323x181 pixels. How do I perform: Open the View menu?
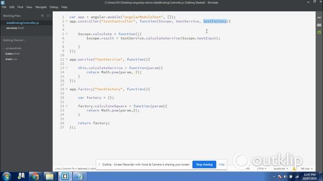point(29,7)
